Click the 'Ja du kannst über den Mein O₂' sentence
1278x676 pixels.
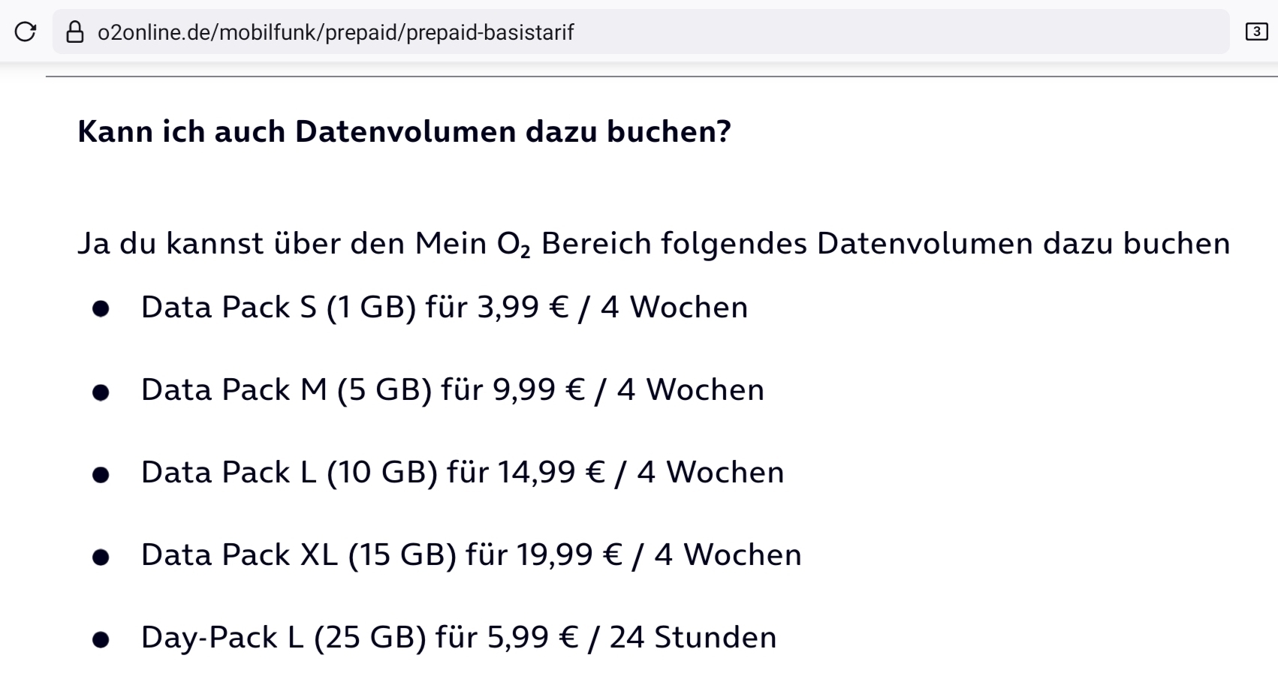point(653,245)
